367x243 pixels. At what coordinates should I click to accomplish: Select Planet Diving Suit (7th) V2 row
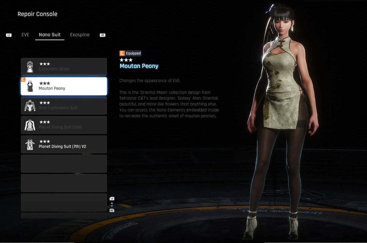tap(64, 144)
